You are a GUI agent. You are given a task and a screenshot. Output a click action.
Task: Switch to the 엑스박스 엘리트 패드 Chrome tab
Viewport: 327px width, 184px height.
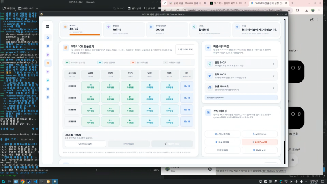tap(228, 3)
